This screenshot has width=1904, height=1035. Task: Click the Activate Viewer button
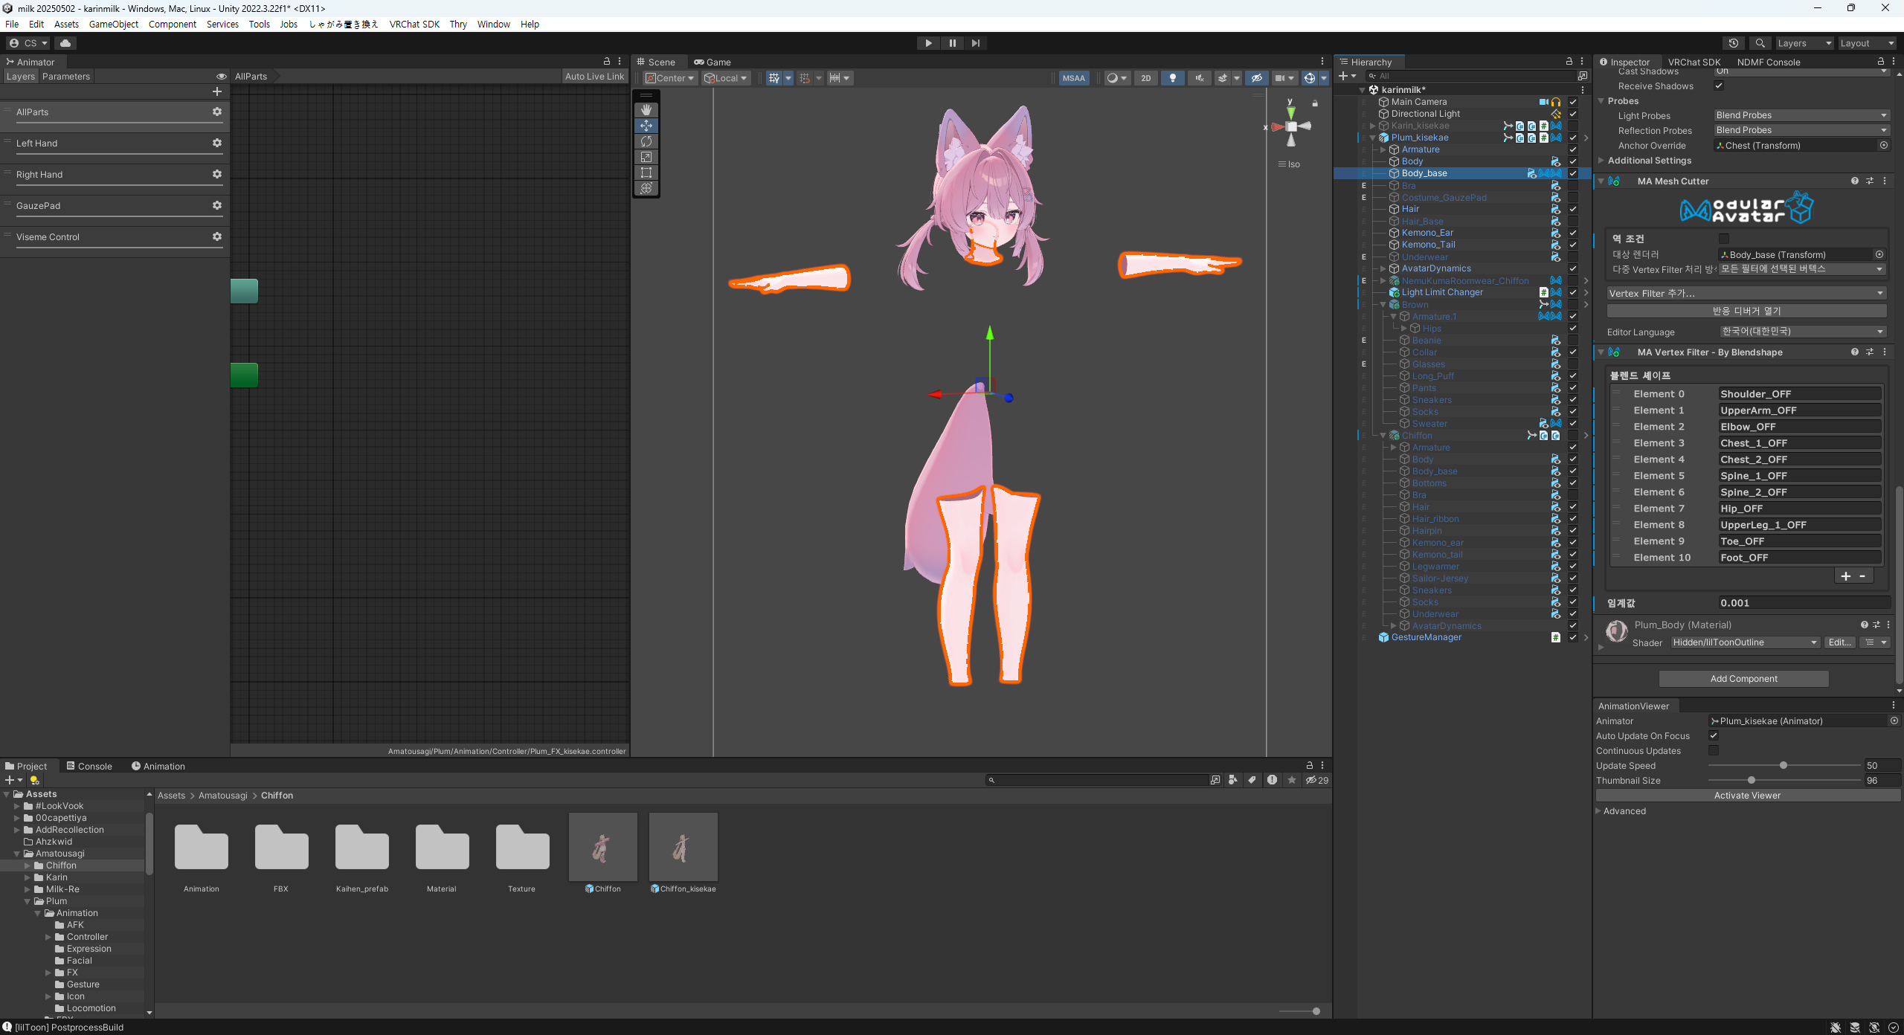click(1746, 795)
